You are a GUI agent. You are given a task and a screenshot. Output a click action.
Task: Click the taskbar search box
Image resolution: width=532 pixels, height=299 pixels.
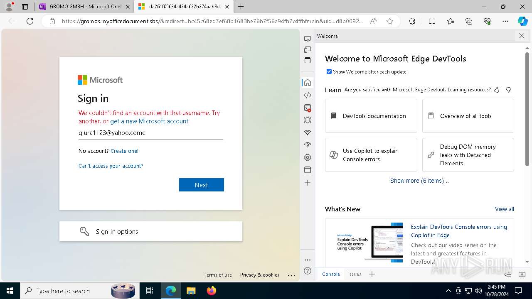pyautogui.click(x=79, y=291)
